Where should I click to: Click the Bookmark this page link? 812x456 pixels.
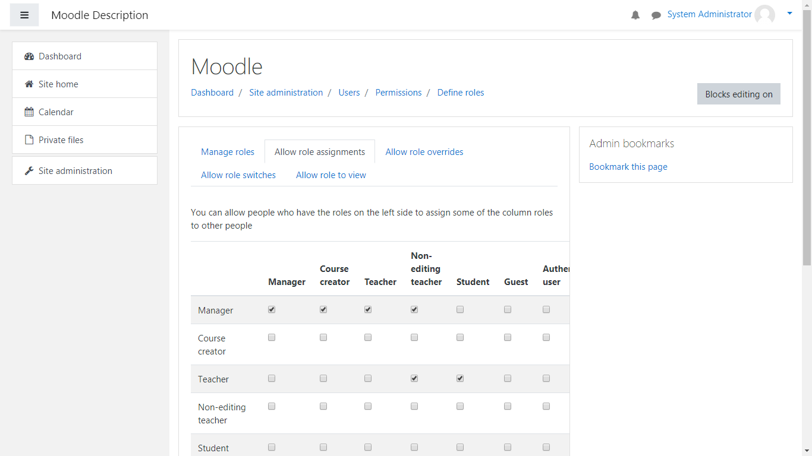click(x=628, y=167)
